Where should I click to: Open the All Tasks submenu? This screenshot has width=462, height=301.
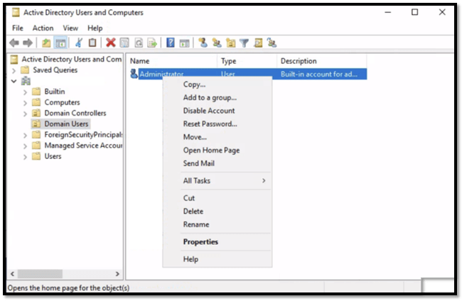tap(217, 180)
